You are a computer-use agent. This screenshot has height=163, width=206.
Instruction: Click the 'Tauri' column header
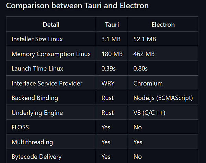click(x=112, y=24)
